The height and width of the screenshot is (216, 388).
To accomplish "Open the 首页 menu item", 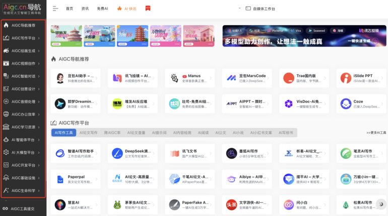I will click(x=70, y=9).
